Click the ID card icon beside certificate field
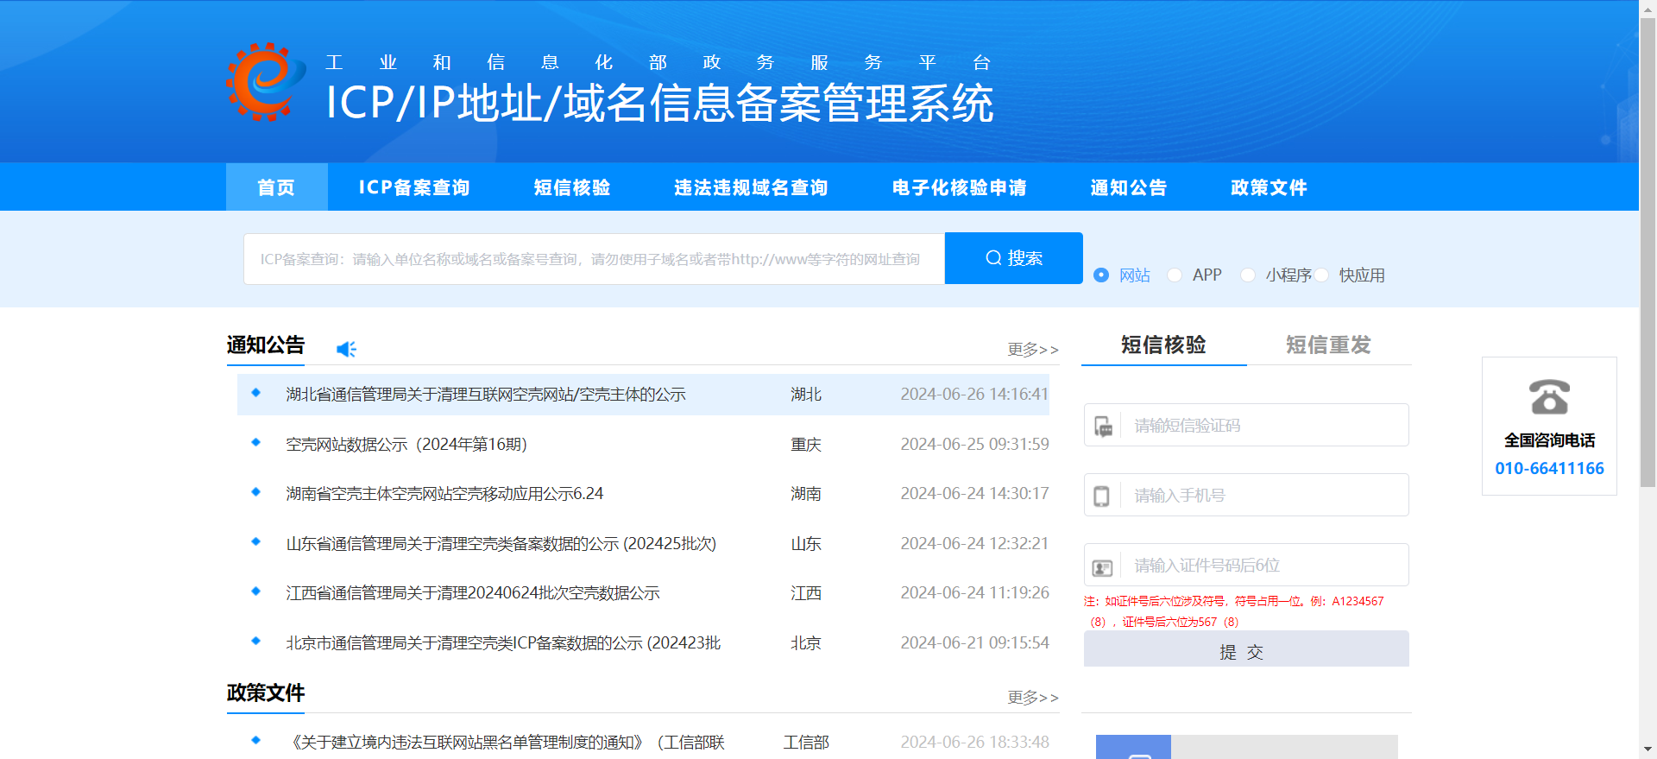 point(1103,567)
